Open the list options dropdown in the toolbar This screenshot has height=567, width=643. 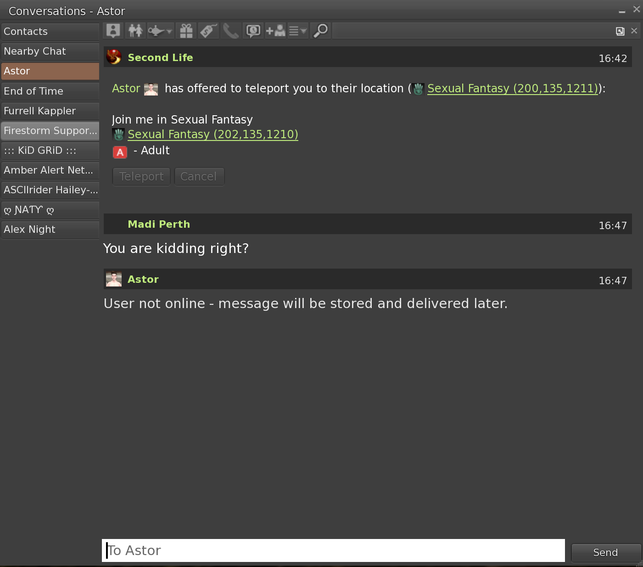[x=298, y=31]
